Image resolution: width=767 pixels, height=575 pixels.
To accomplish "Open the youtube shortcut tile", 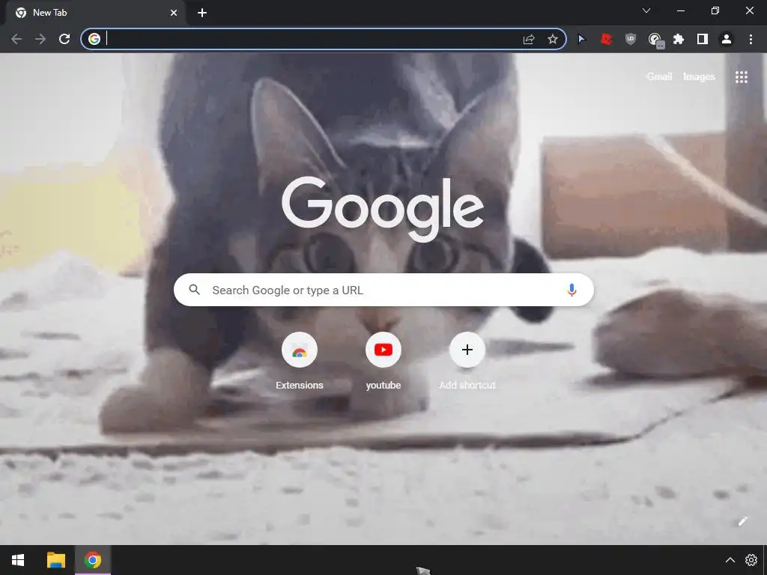I will tap(383, 362).
